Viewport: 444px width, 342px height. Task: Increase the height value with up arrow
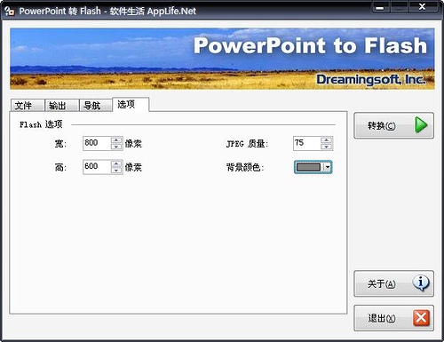click(116, 163)
